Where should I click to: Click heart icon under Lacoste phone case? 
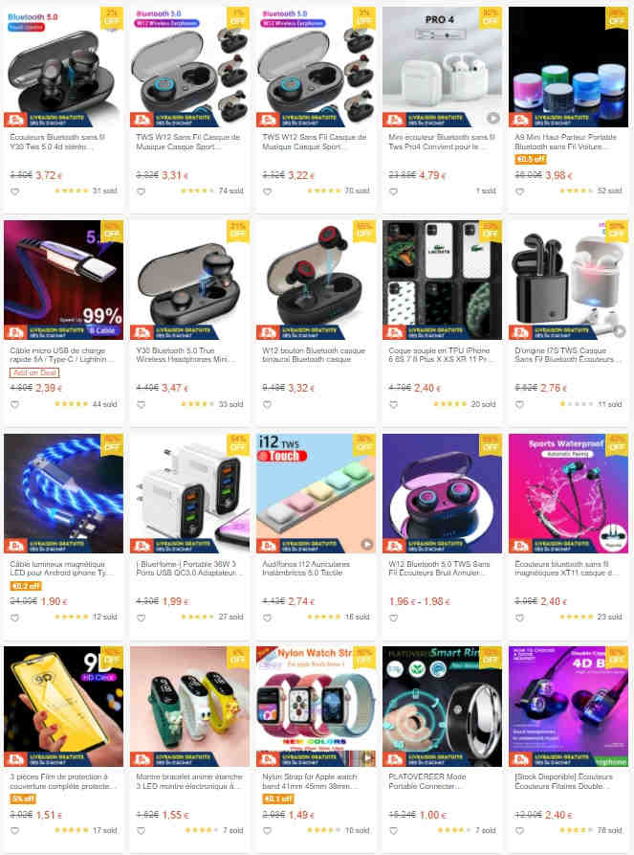[x=393, y=405]
